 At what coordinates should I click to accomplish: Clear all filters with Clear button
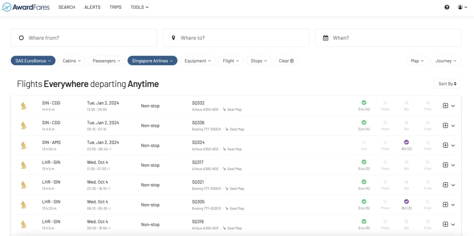coord(286,61)
